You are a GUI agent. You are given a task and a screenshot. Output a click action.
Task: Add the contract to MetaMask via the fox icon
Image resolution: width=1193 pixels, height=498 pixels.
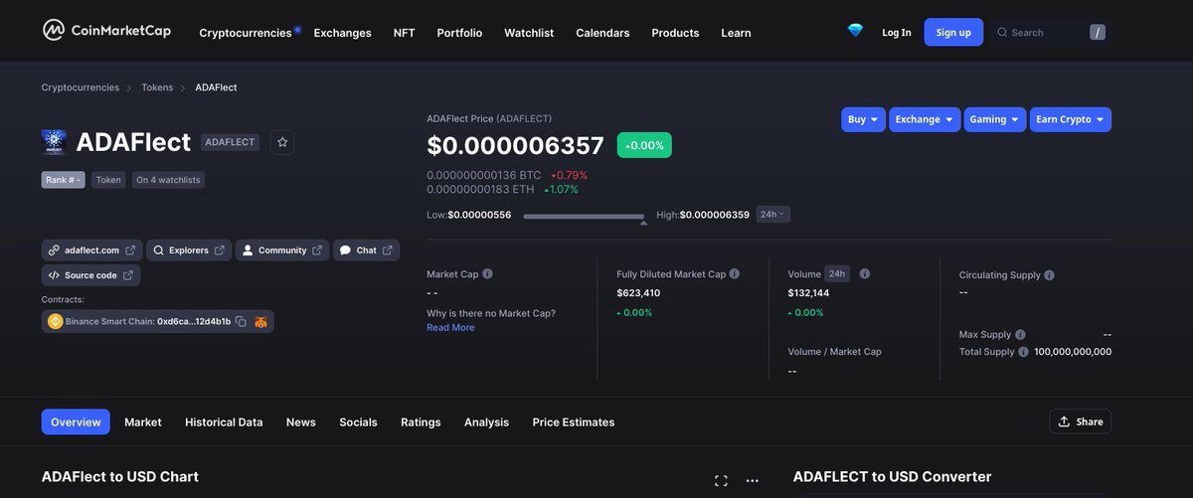pyautogui.click(x=260, y=321)
